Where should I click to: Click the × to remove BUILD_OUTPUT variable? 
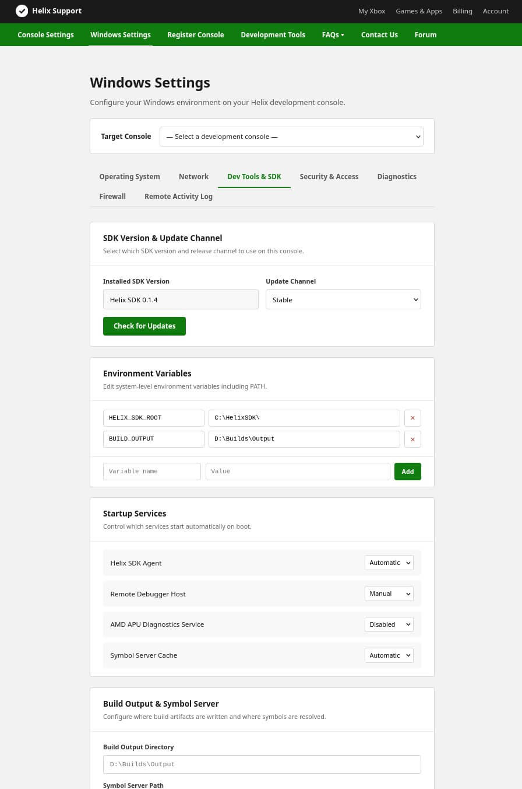[x=412, y=439]
